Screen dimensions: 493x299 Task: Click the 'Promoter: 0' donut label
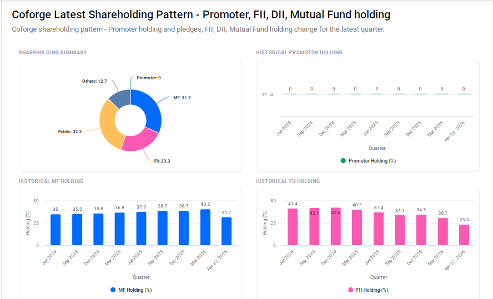149,78
